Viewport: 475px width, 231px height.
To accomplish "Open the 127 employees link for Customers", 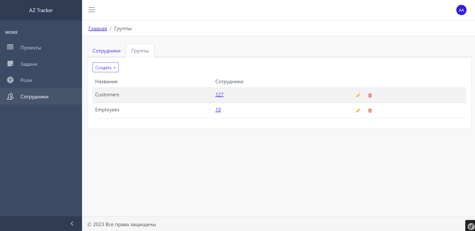I will coord(219,94).
